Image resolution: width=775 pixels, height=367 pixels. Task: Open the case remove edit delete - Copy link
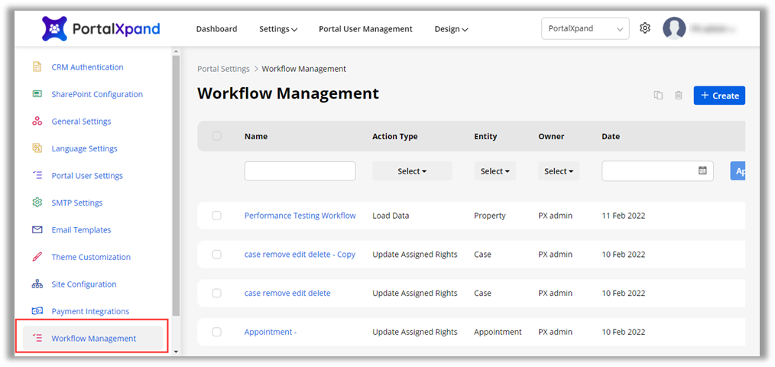[x=300, y=255]
